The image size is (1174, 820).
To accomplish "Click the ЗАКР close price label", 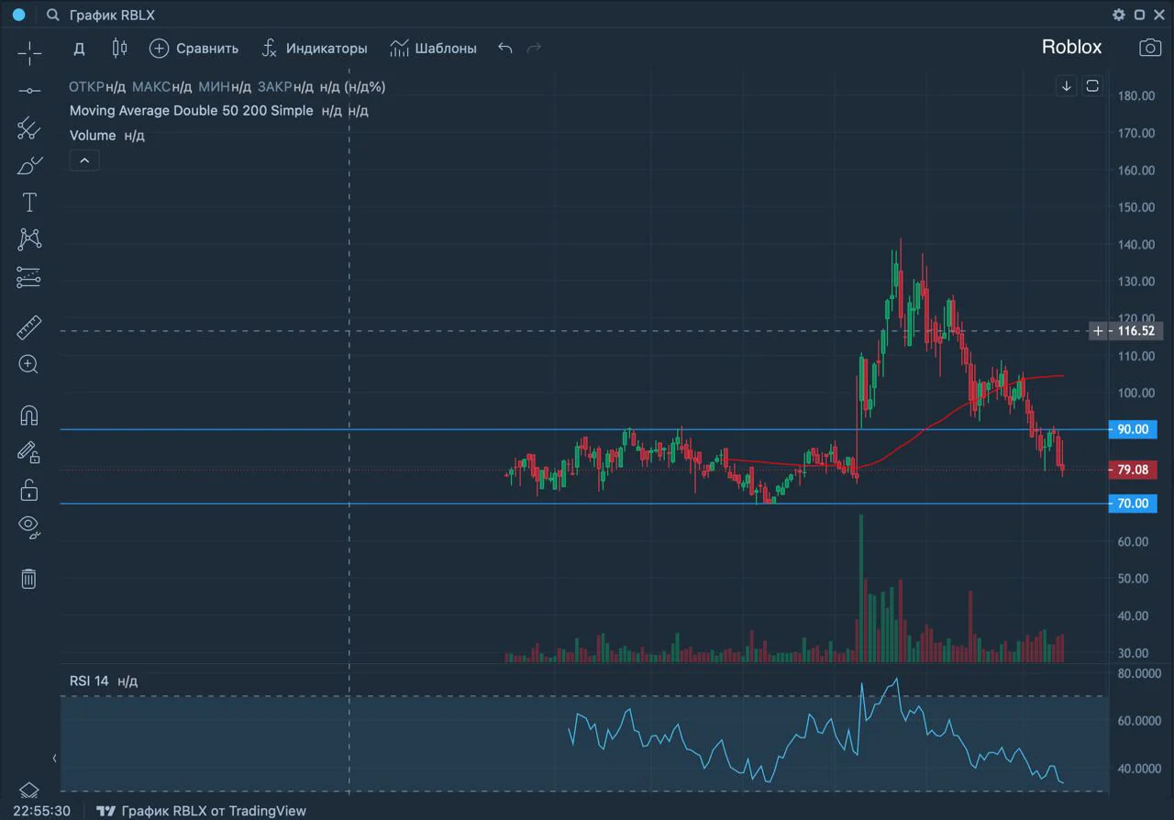I will click(275, 87).
